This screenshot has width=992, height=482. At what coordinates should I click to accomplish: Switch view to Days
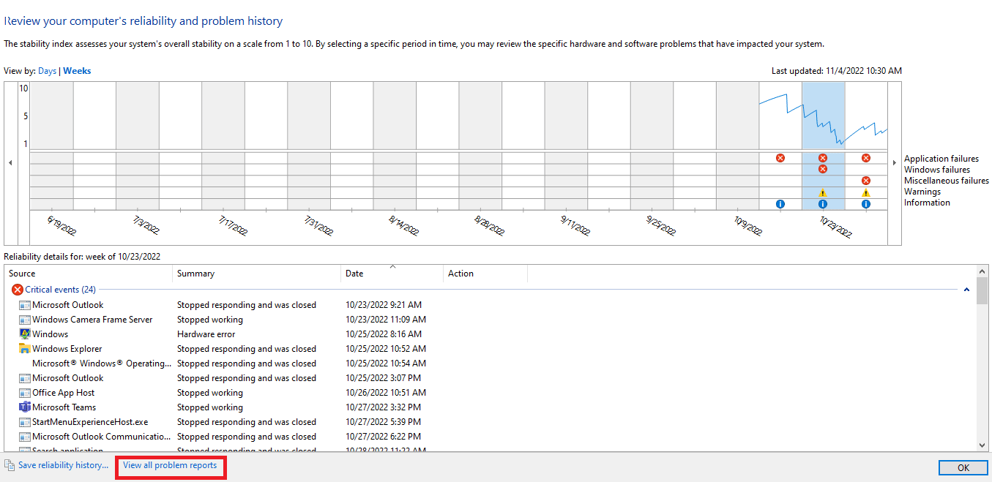47,71
